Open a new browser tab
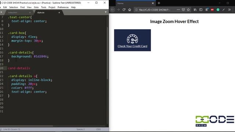This screenshot has height=132, width=235. (x=159, y=3)
